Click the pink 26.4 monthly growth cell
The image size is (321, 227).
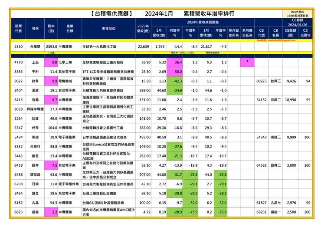(175, 62)
